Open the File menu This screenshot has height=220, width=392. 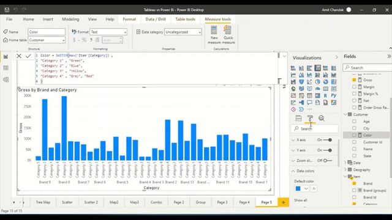click(9, 19)
